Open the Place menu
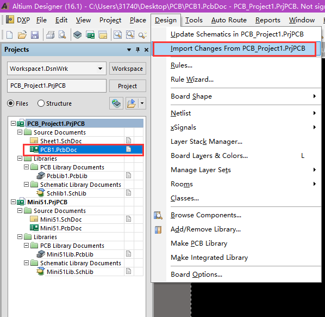Viewport: 325px width, 317px height. tap(138, 20)
